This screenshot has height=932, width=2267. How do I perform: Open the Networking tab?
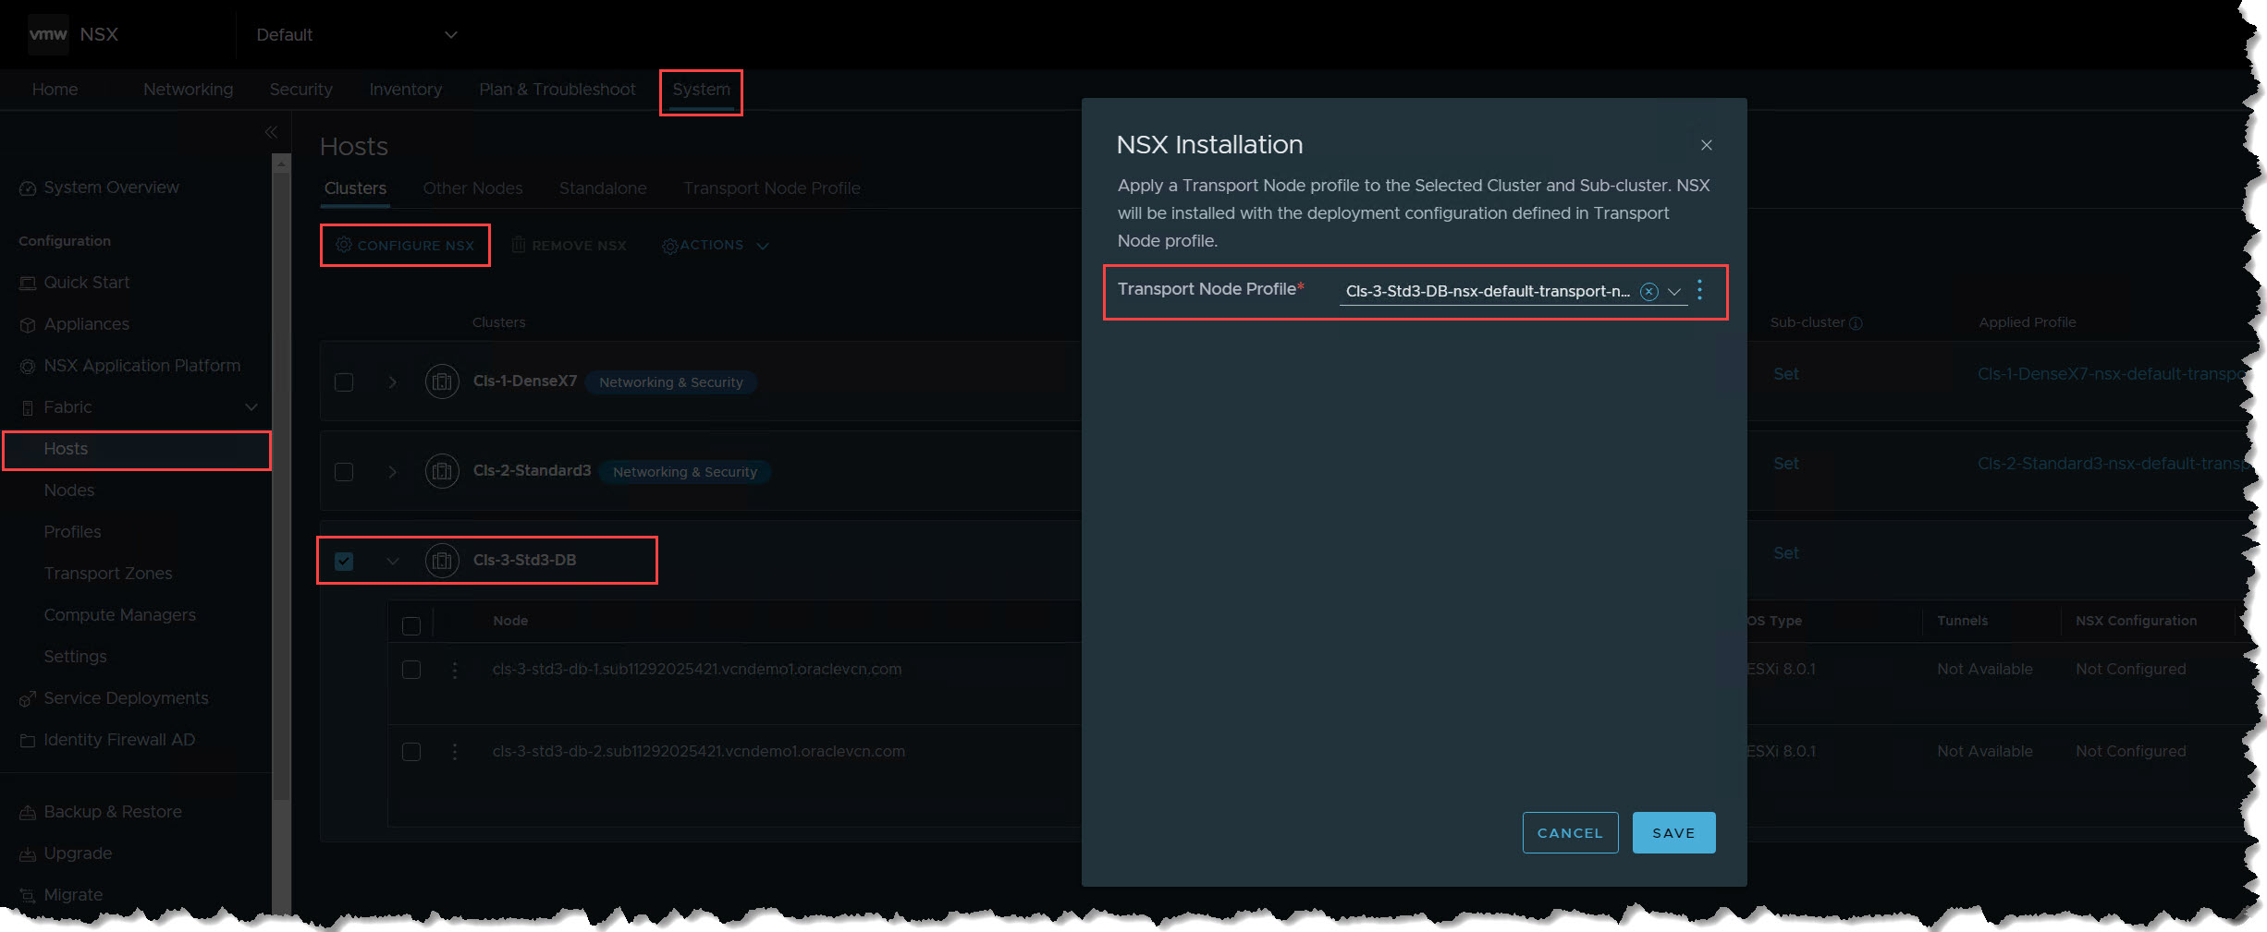tap(188, 90)
